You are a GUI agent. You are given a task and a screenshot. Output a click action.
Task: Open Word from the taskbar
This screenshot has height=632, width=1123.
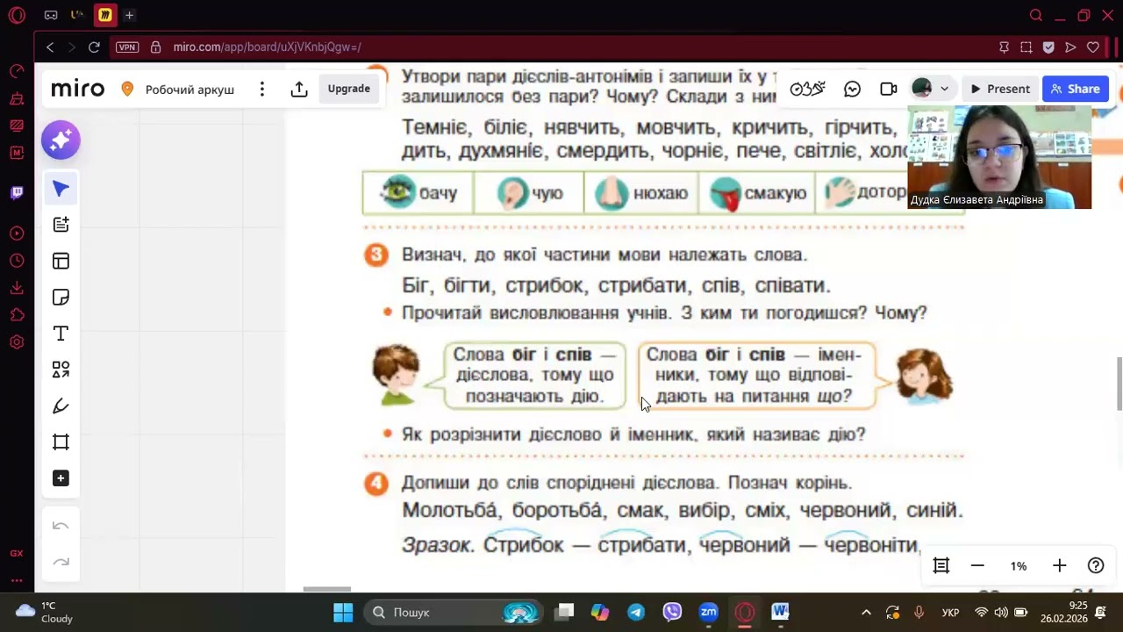tap(780, 613)
